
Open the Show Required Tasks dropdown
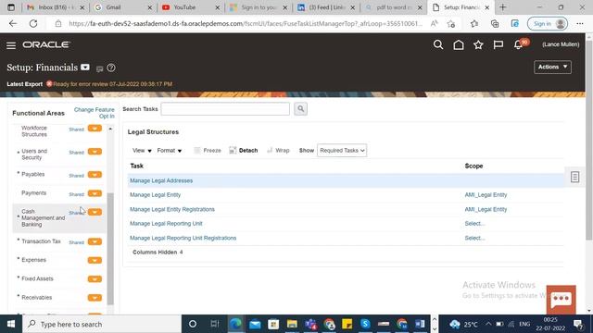coord(342,150)
